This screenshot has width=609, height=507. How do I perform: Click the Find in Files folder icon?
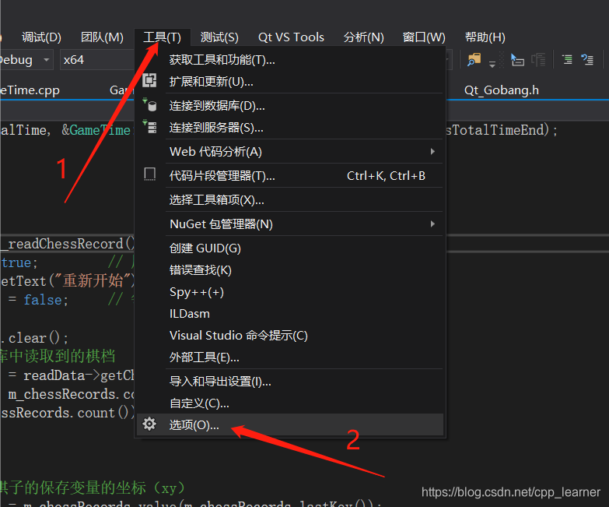point(474,60)
